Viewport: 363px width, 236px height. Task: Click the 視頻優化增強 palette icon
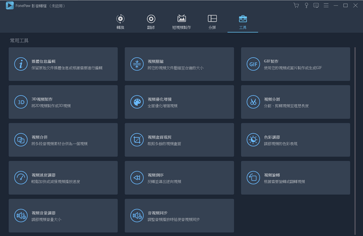pos(137,102)
